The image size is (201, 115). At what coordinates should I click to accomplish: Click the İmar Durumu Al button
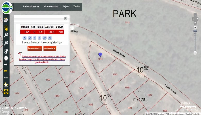(35, 49)
